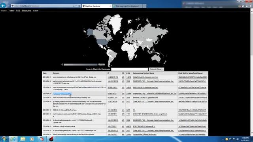This screenshot has height=142, width=253.
Task: Open the Malwr menu link
Action: pyautogui.click(x=35, y=11)
